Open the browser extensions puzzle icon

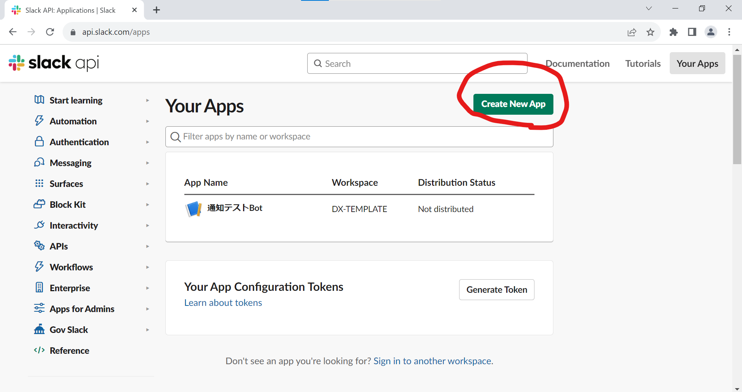pyautogui.click(x=674, y=32)
